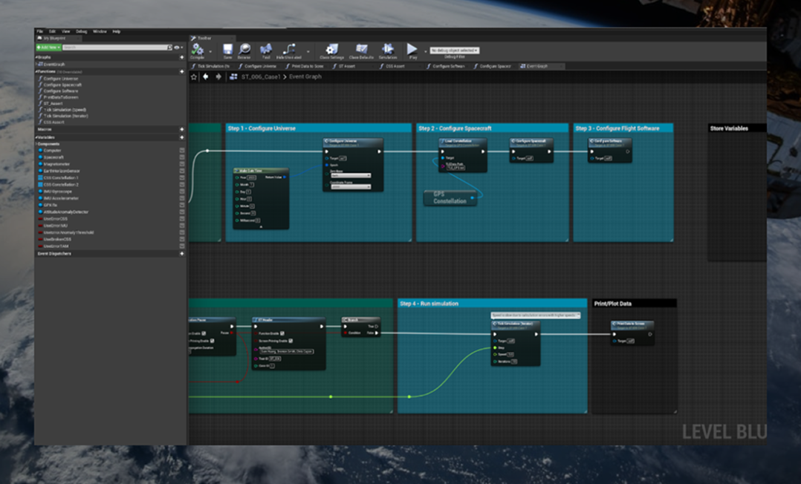Image resolution: width=801 pixels, height=484 pixels.
Task: Open the Window menu
Action: coord(99,32)
